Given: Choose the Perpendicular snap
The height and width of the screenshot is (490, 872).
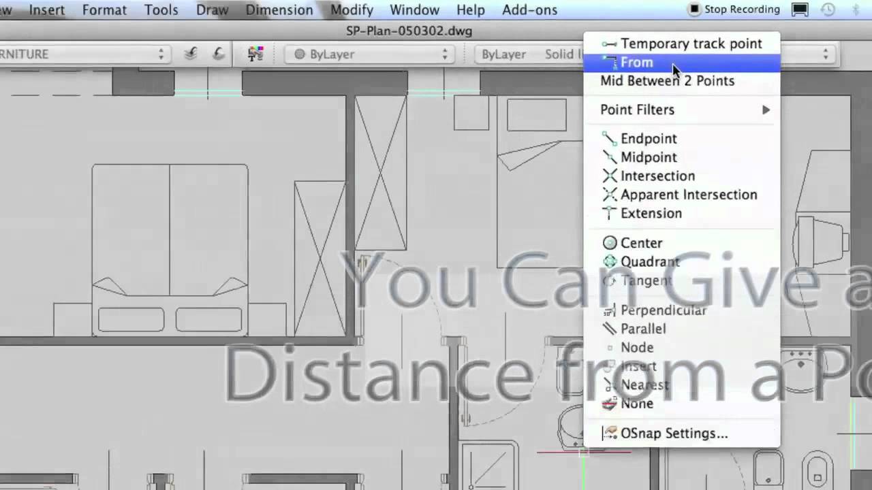Looking at the screenshot, I should [682, 310].
